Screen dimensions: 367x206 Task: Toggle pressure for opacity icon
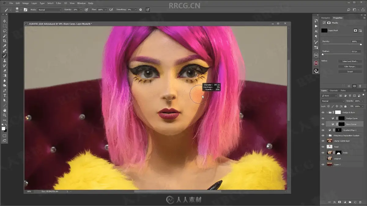86,10
